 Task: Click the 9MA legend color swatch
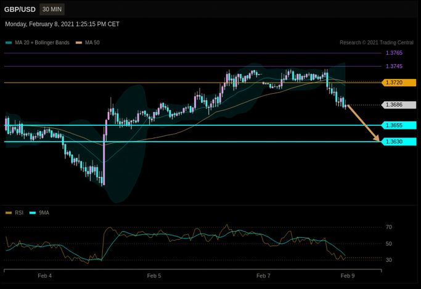click(x=33, y=213)
